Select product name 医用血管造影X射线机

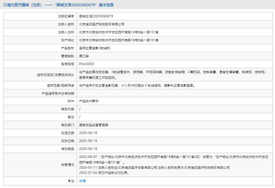coord(95,48)
